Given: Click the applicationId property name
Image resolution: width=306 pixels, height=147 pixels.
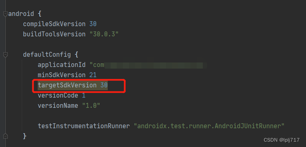Looking at the screenshot, I should point(62,65).
